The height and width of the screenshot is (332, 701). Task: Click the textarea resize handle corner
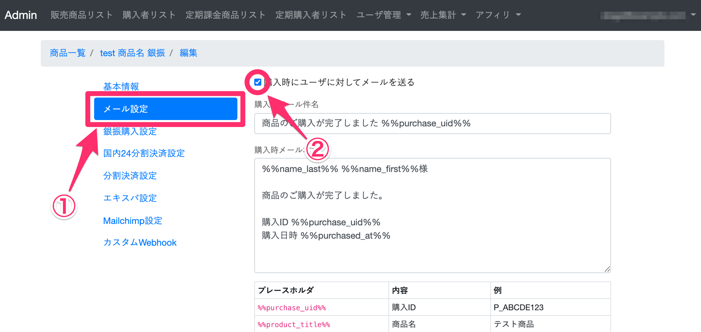tap(607, 269)
